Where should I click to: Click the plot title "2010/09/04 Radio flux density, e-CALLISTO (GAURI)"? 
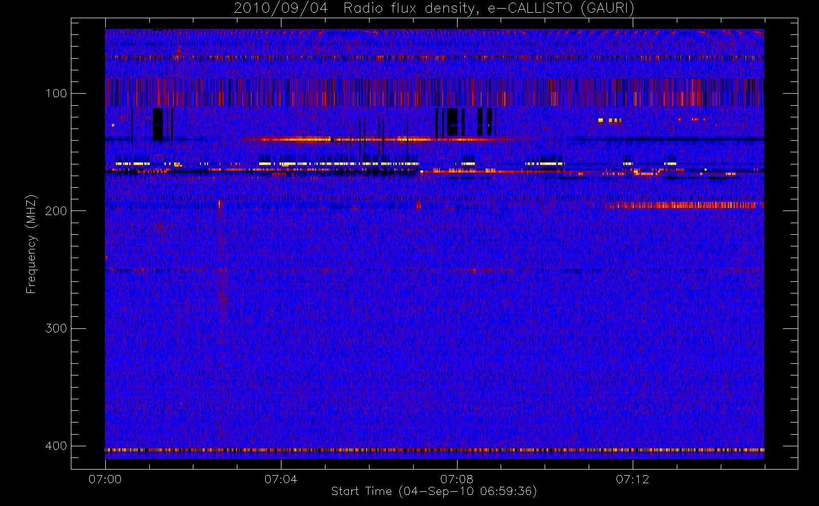434,9
